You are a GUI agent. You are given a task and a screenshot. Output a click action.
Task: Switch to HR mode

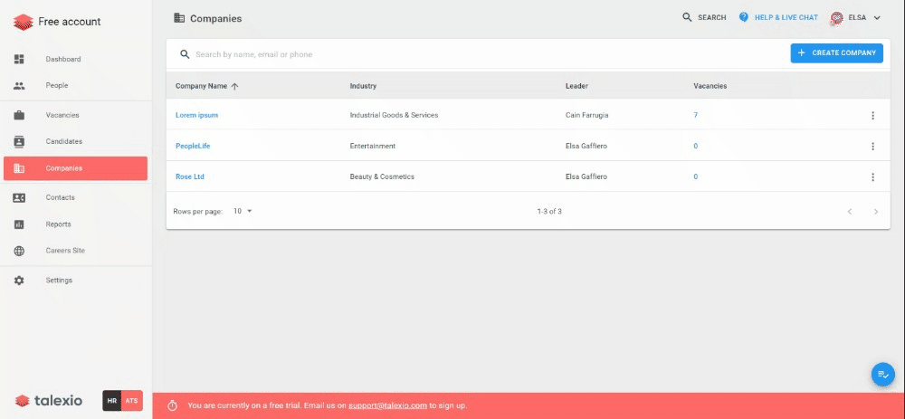112,401
